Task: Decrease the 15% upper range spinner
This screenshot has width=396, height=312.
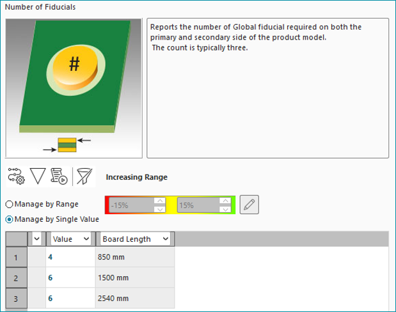Action: tap(225, 209)
